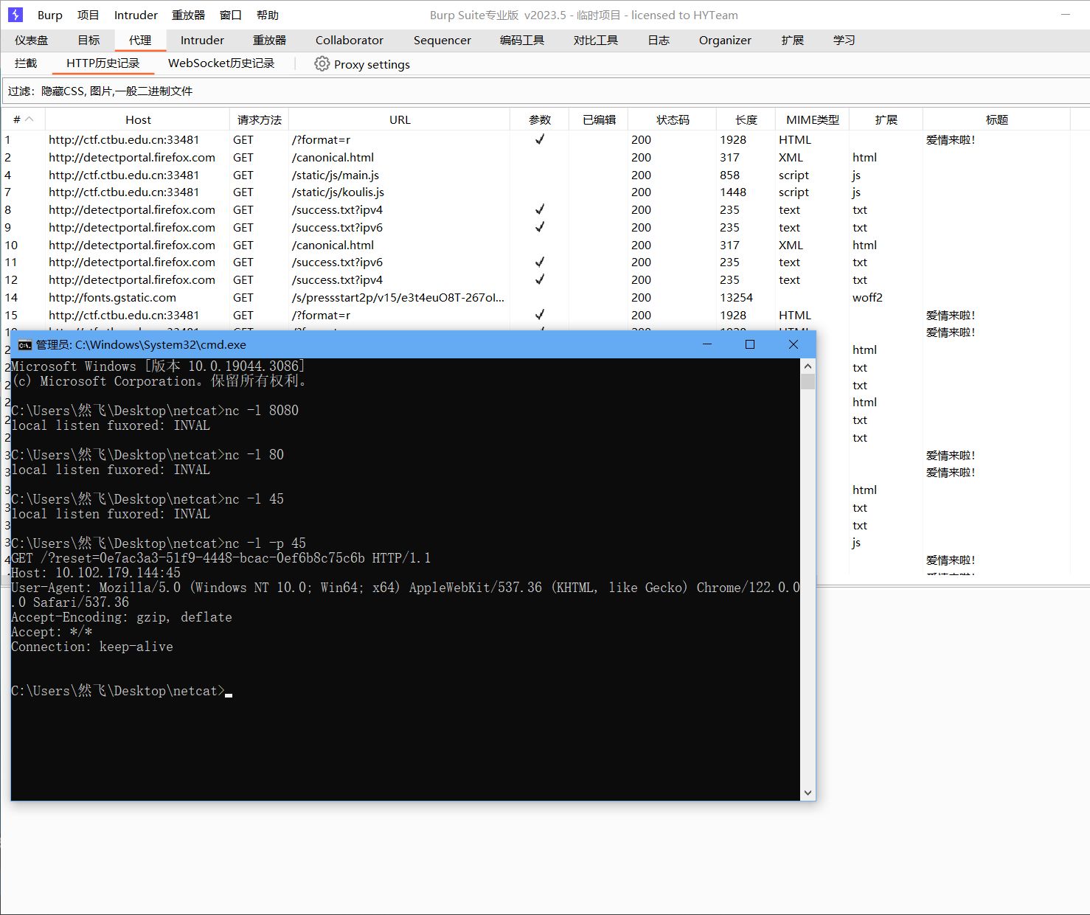1090x915 pixels.
Task: Open the 重放器 menu in menu bar
Action: click(x=189, y=15)
